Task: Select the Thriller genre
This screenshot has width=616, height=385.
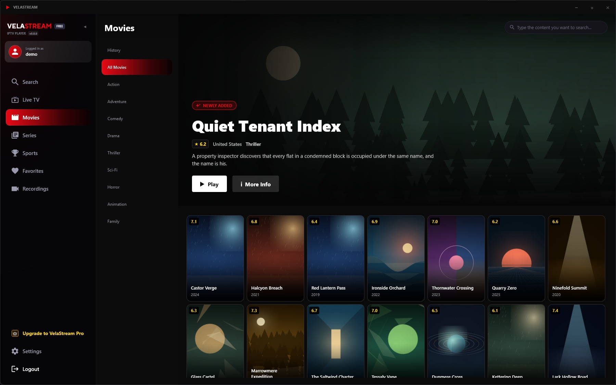Action: [137, 153]
